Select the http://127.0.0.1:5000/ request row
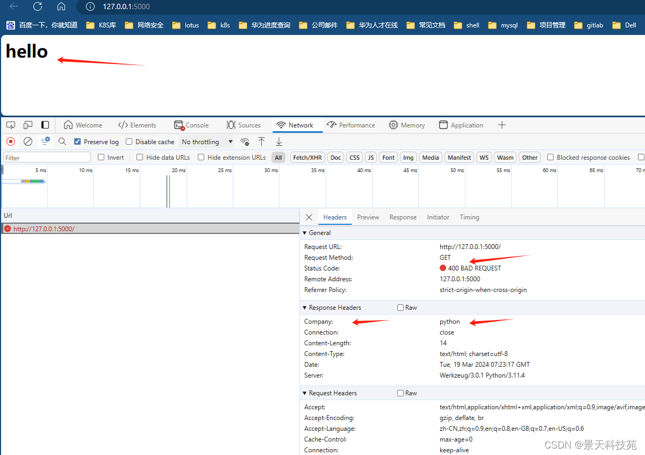 [x=150, y=229]
